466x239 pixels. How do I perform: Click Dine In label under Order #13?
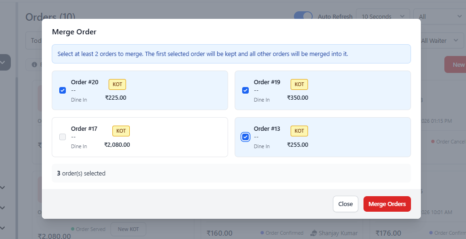click(x=262, y=146)
